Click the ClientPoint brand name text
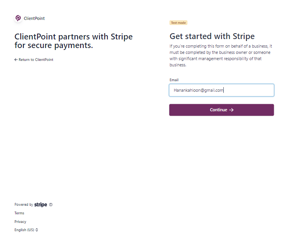287x237 pixels. tap(34, 18)
